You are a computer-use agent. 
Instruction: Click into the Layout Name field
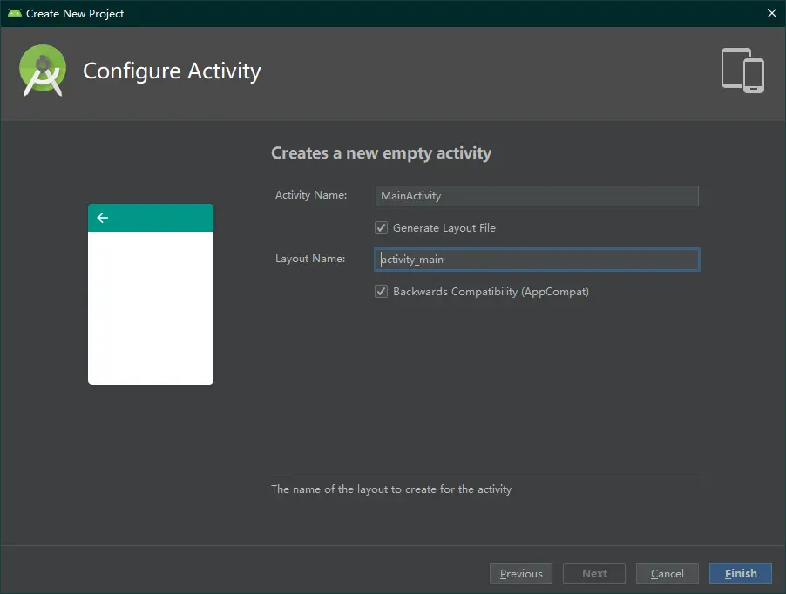[x=537, y=260]
